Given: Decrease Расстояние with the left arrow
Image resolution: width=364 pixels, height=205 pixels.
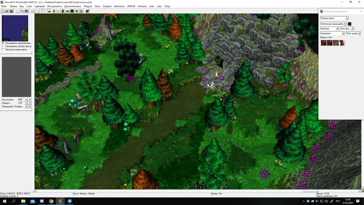Looking at the screenshot, I should coord(26,100).
